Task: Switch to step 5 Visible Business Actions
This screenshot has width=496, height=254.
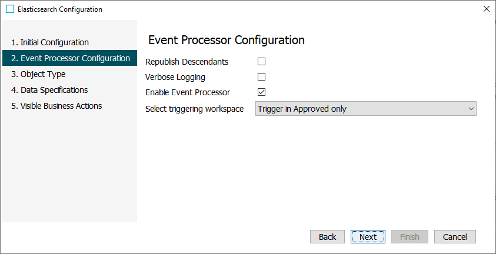Action: click(56, 106)
